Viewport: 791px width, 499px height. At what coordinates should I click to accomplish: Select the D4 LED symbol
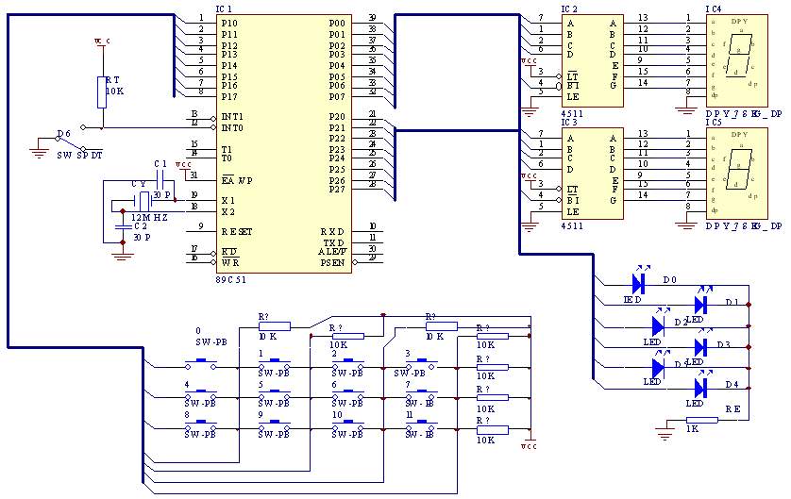(700, 388)
